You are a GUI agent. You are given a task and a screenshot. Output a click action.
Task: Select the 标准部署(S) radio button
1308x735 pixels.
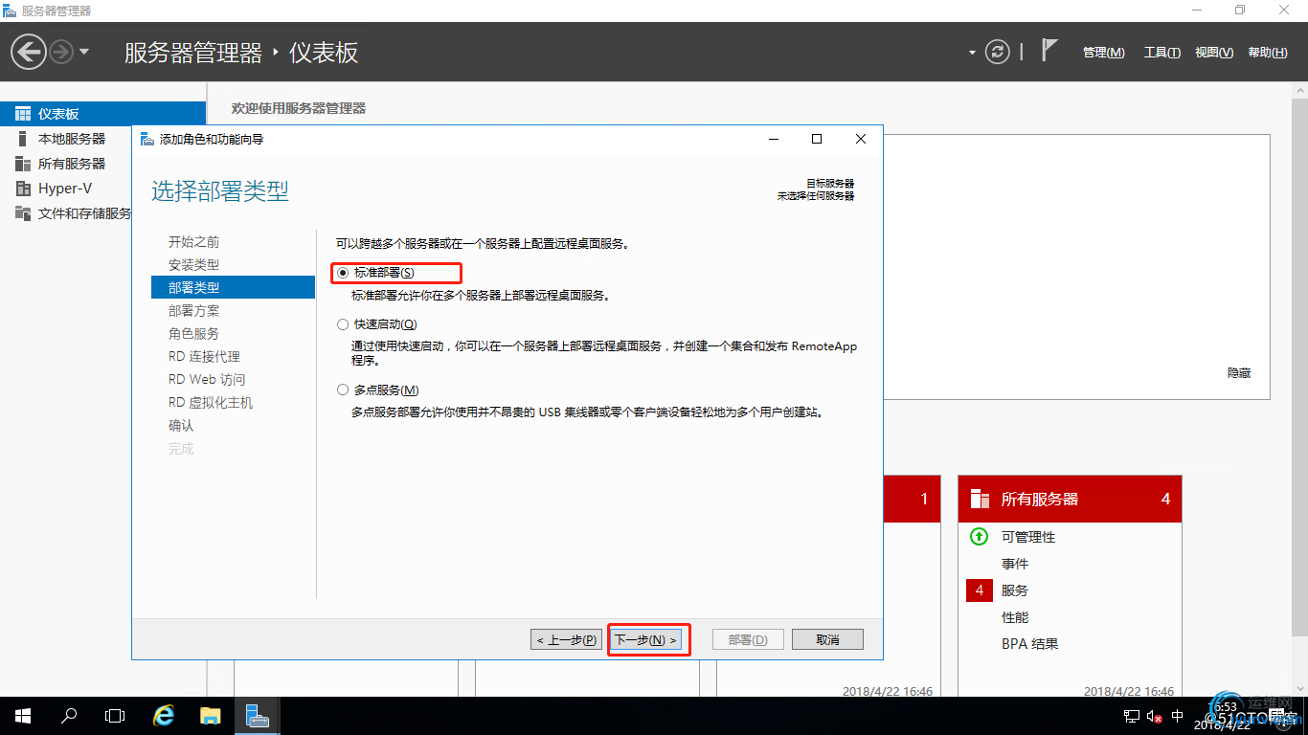tap(343, 273)
